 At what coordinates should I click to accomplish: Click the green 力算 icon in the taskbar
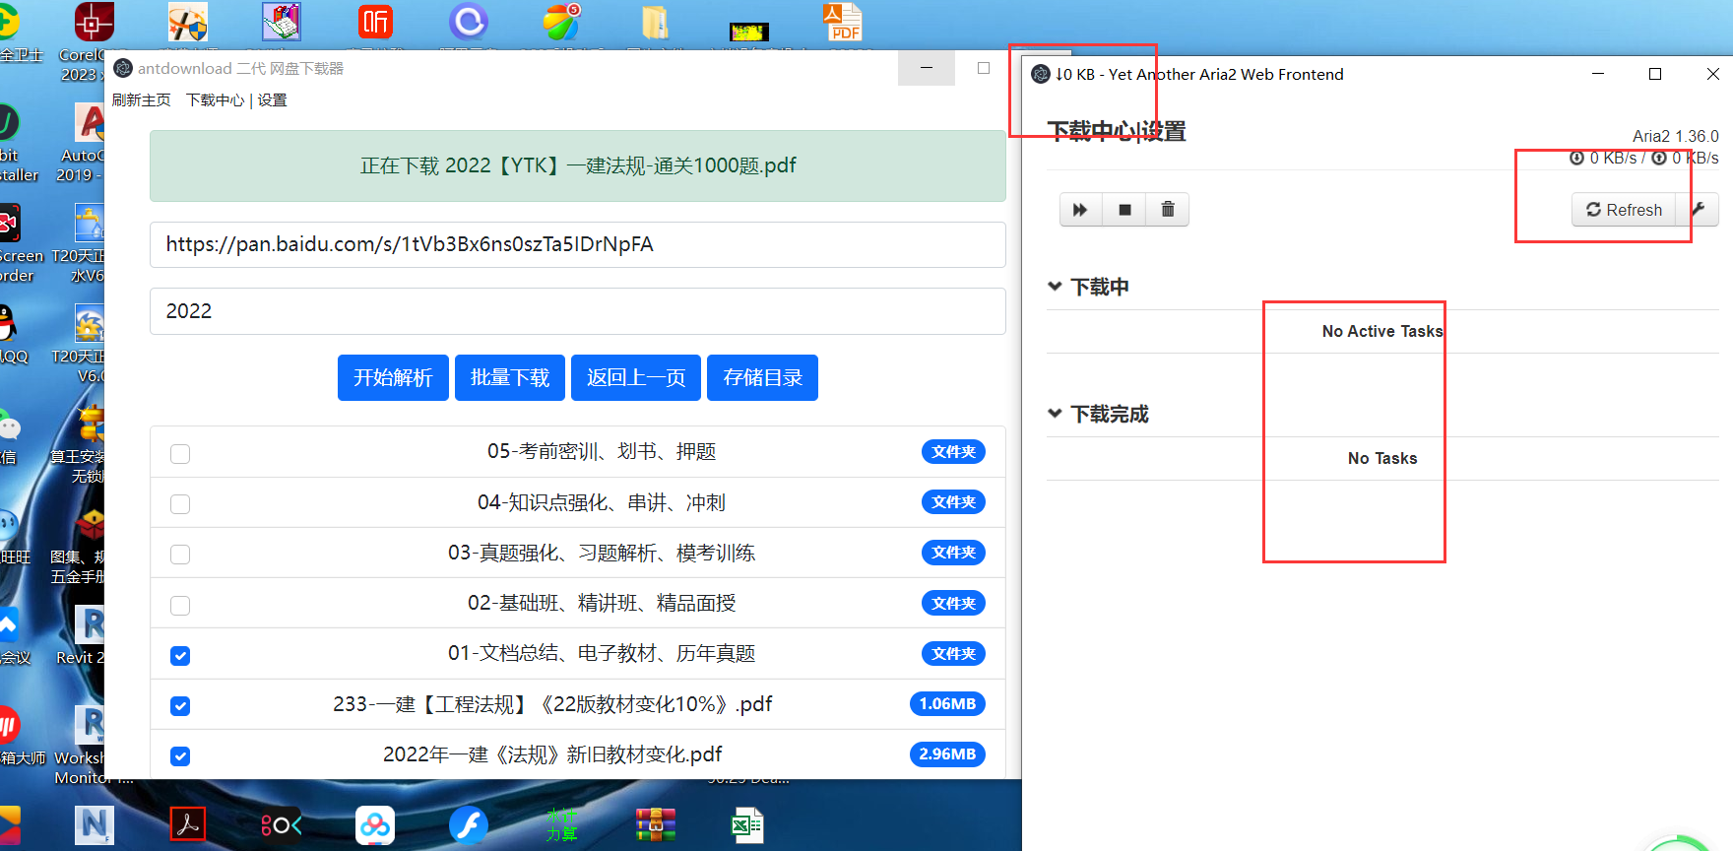561,825
